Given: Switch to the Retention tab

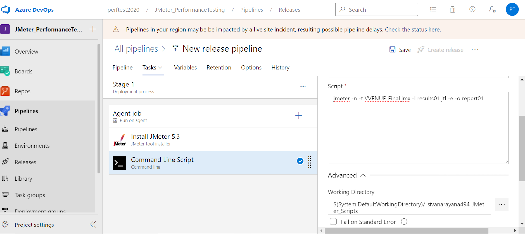Looking at the screenshot, I should click(x=219, y=67).
